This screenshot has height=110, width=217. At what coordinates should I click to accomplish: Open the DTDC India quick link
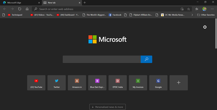118,83
